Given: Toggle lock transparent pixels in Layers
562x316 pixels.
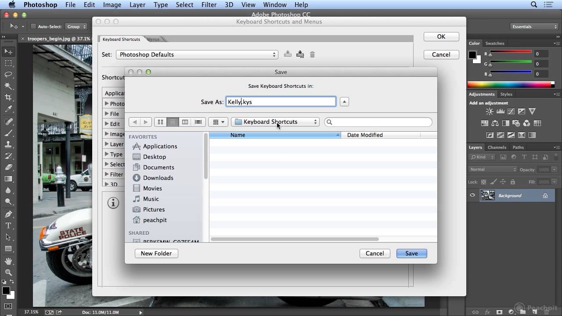Looking at the screenshot, I should point(483,182).
